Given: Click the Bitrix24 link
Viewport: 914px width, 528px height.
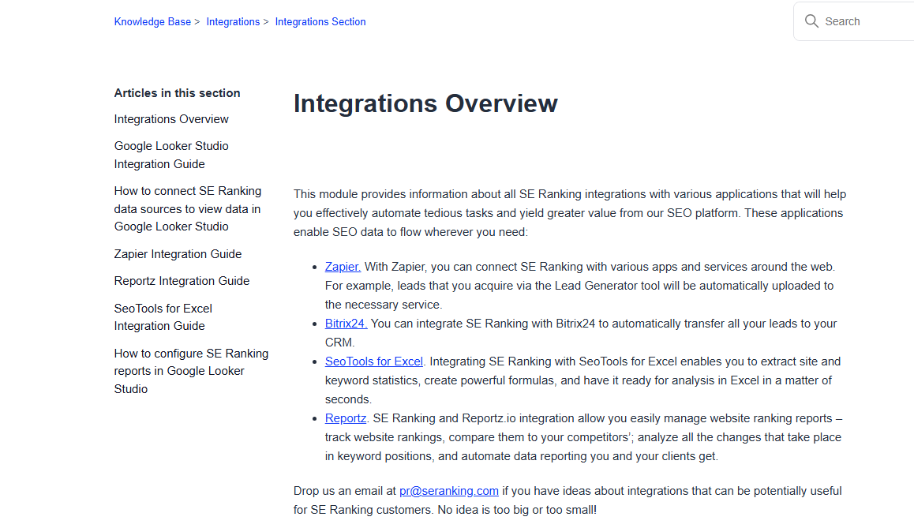Looking at the screenshot, I should [x=345, y=323].
